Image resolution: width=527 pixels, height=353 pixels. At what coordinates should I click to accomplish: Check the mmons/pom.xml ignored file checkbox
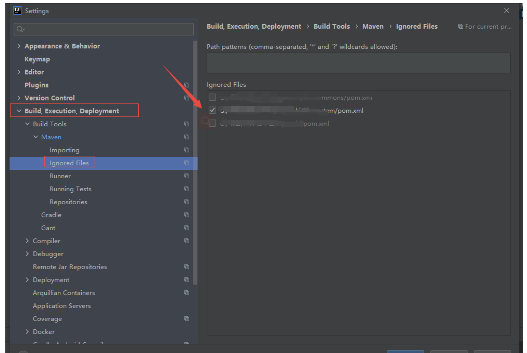(x=212, y=97)
